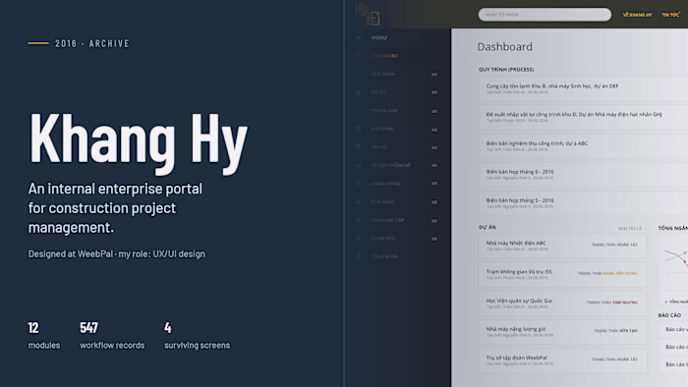This screenshot has height=387, width=688.
Task: Open the Số Liệu Thống Kê menu item
Action: pos(390,165)
